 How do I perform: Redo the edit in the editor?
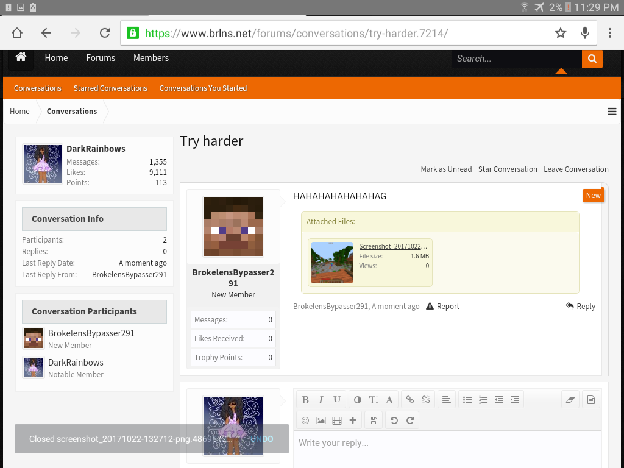(x=410, y=420)
